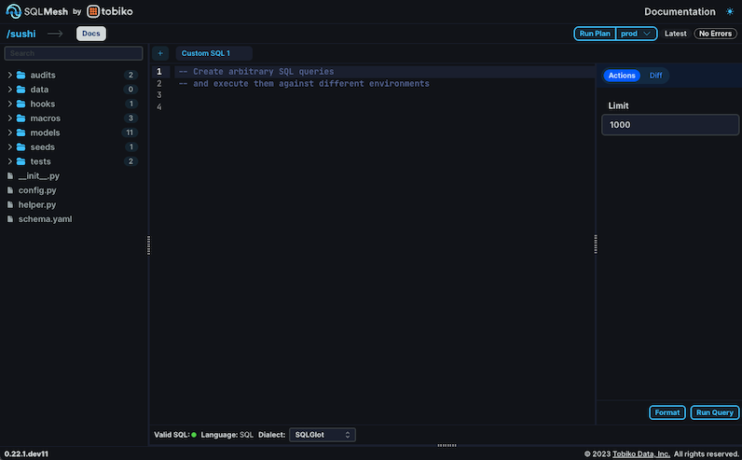Click the arrow icon next to /sushi
Image resolution: width=742 pixels, height=460 pixels.
pyautogui.click(x=55, y=34)
